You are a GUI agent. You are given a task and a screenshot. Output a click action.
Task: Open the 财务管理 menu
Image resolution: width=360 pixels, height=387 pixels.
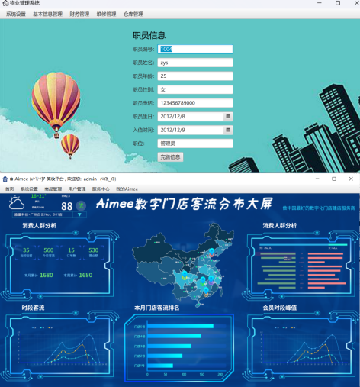(79, 14)
